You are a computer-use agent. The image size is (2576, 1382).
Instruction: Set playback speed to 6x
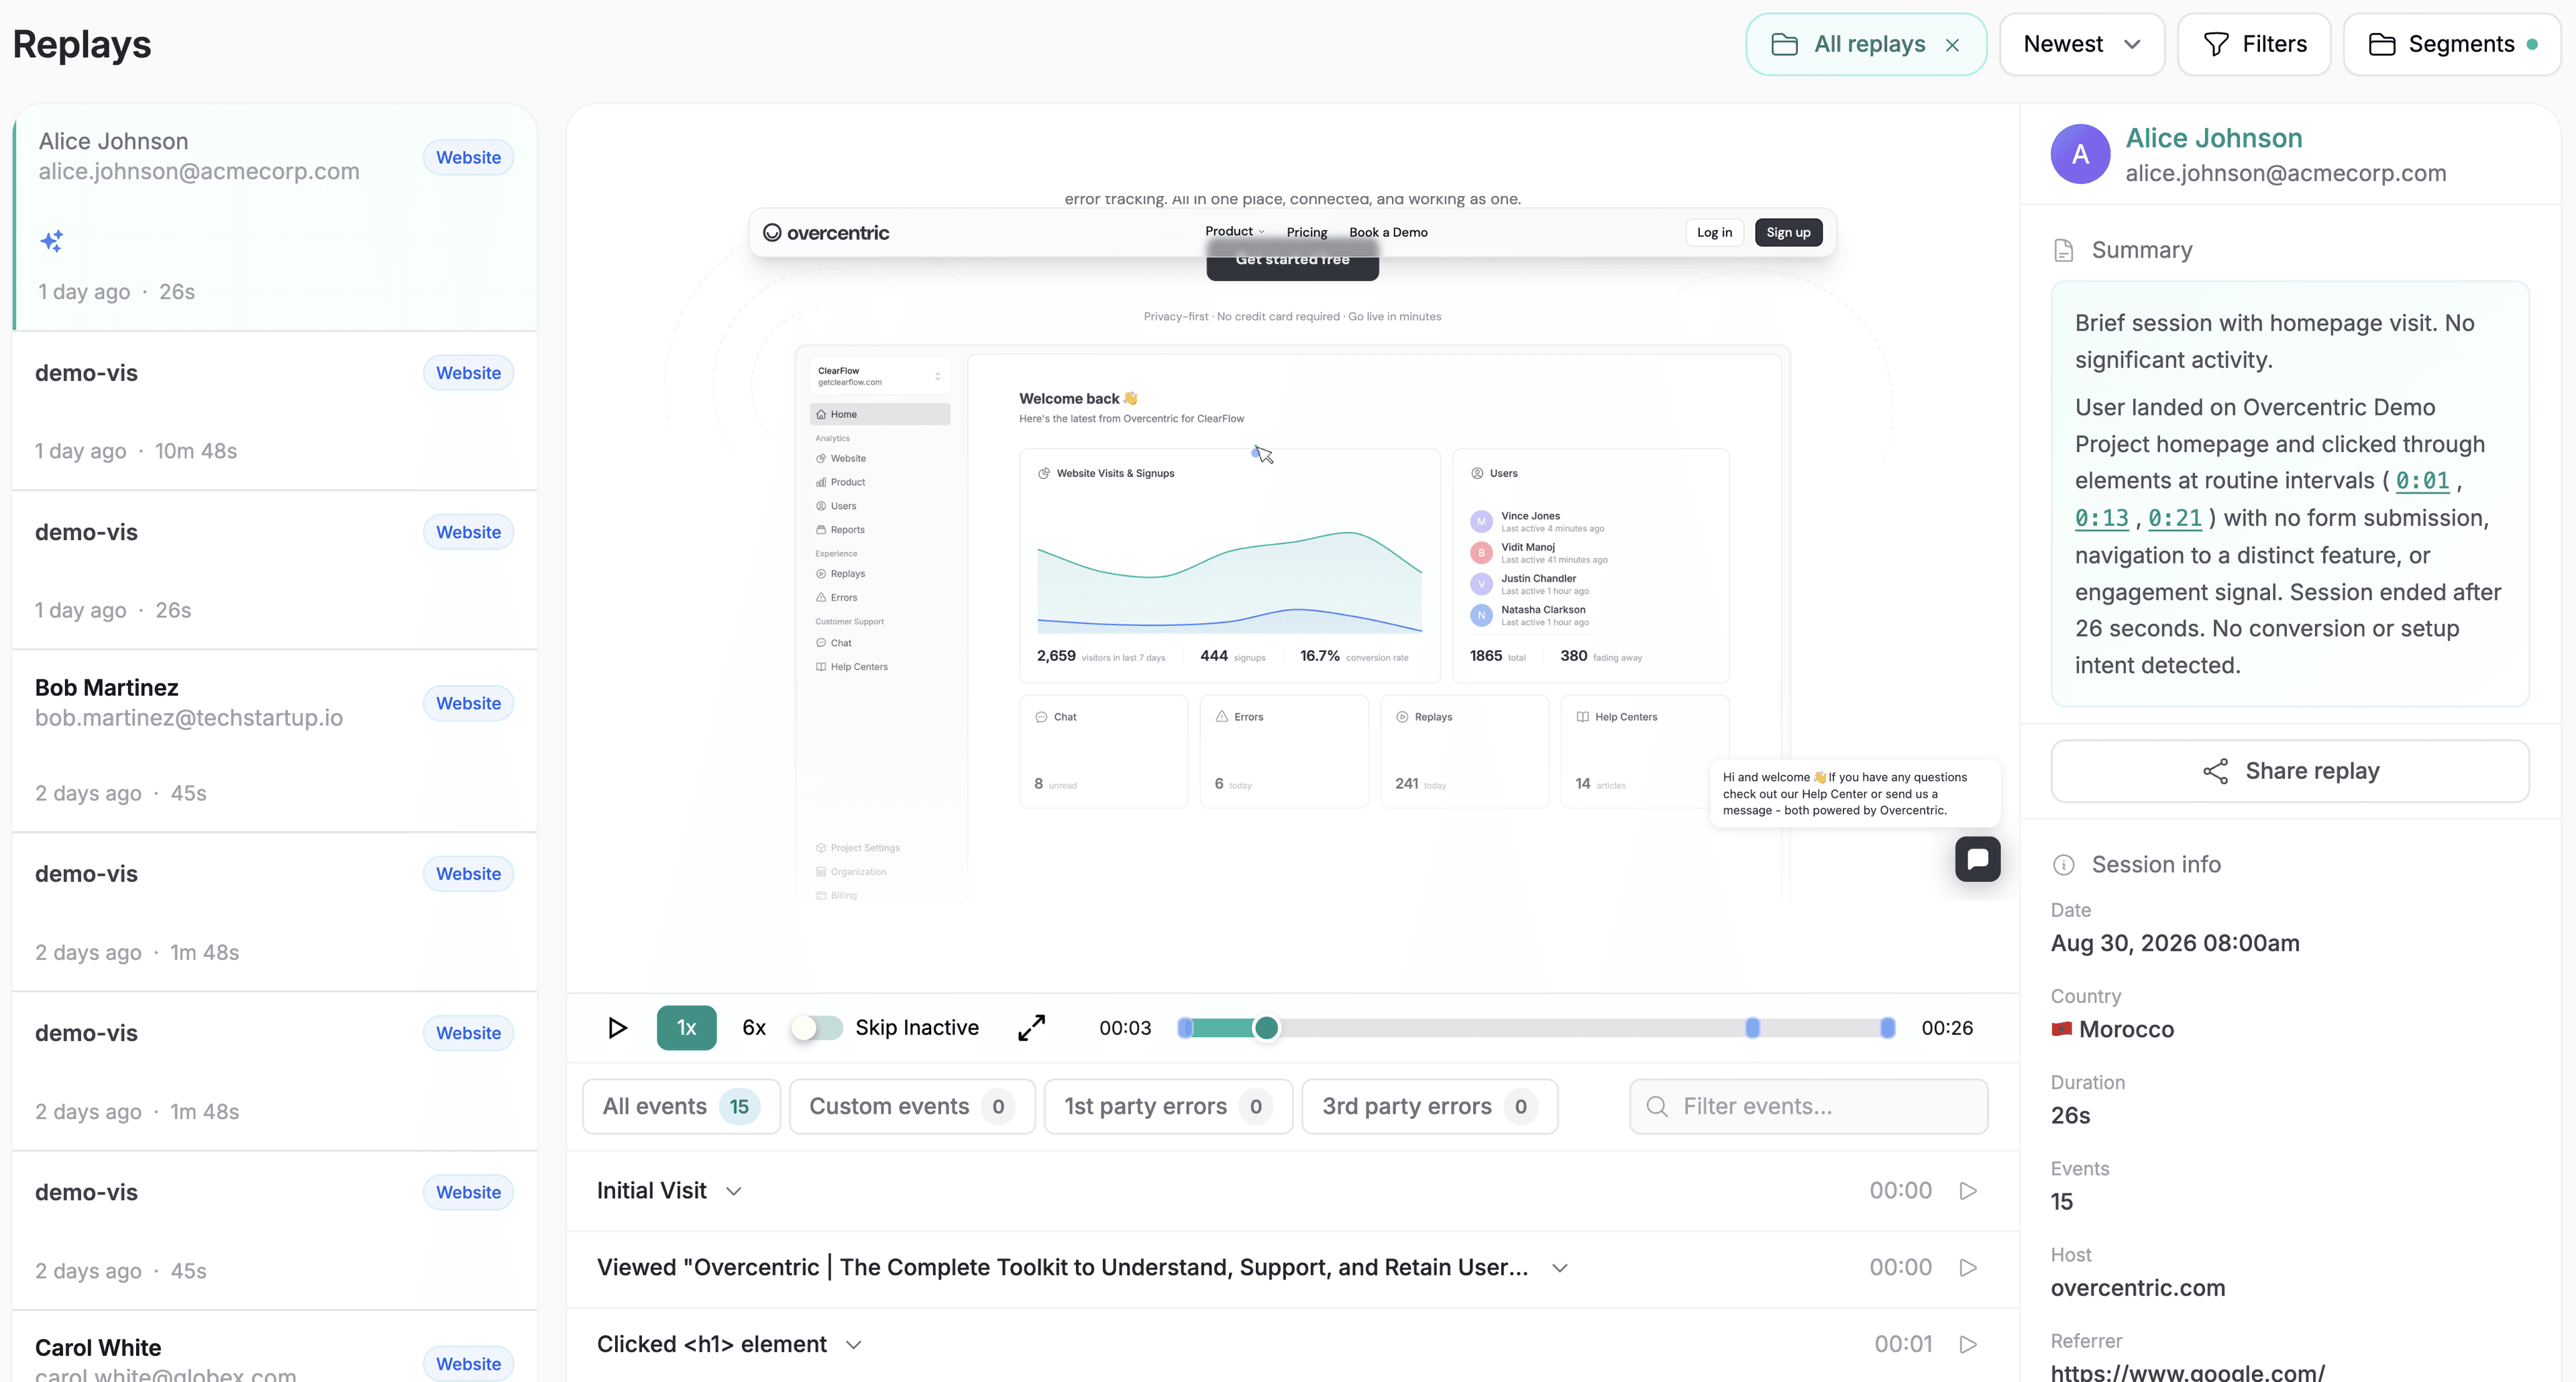tap(754, 1028)
